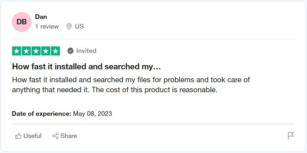307x153 pixels.
Task: Click the US country label
Action: [x=79, y=26]
